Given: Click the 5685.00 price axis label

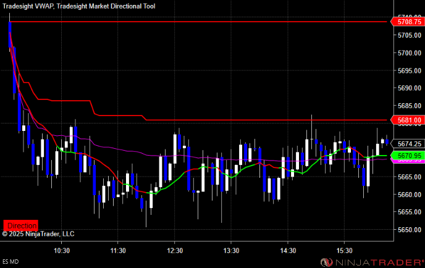Looking at the screenshot, I should click(410, 106).
